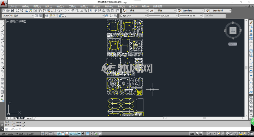Viewport: 254px width, 137px height.
Task: Select the Move tool in modify toolbar
Action: click(x=251, y=43)
